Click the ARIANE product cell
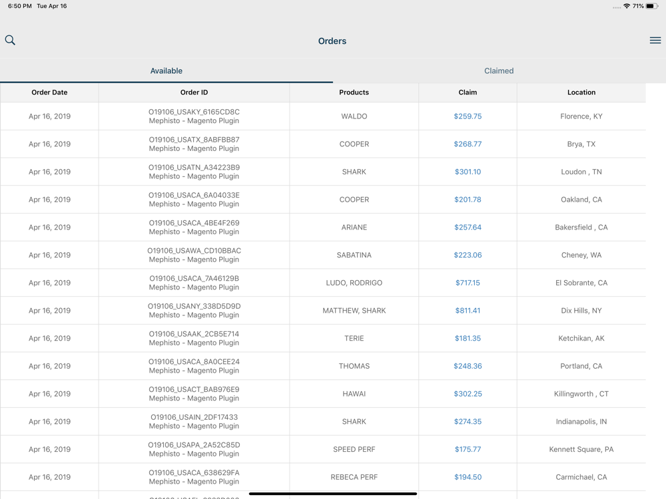This screenshot has height=499, width=666. [354, 228]
